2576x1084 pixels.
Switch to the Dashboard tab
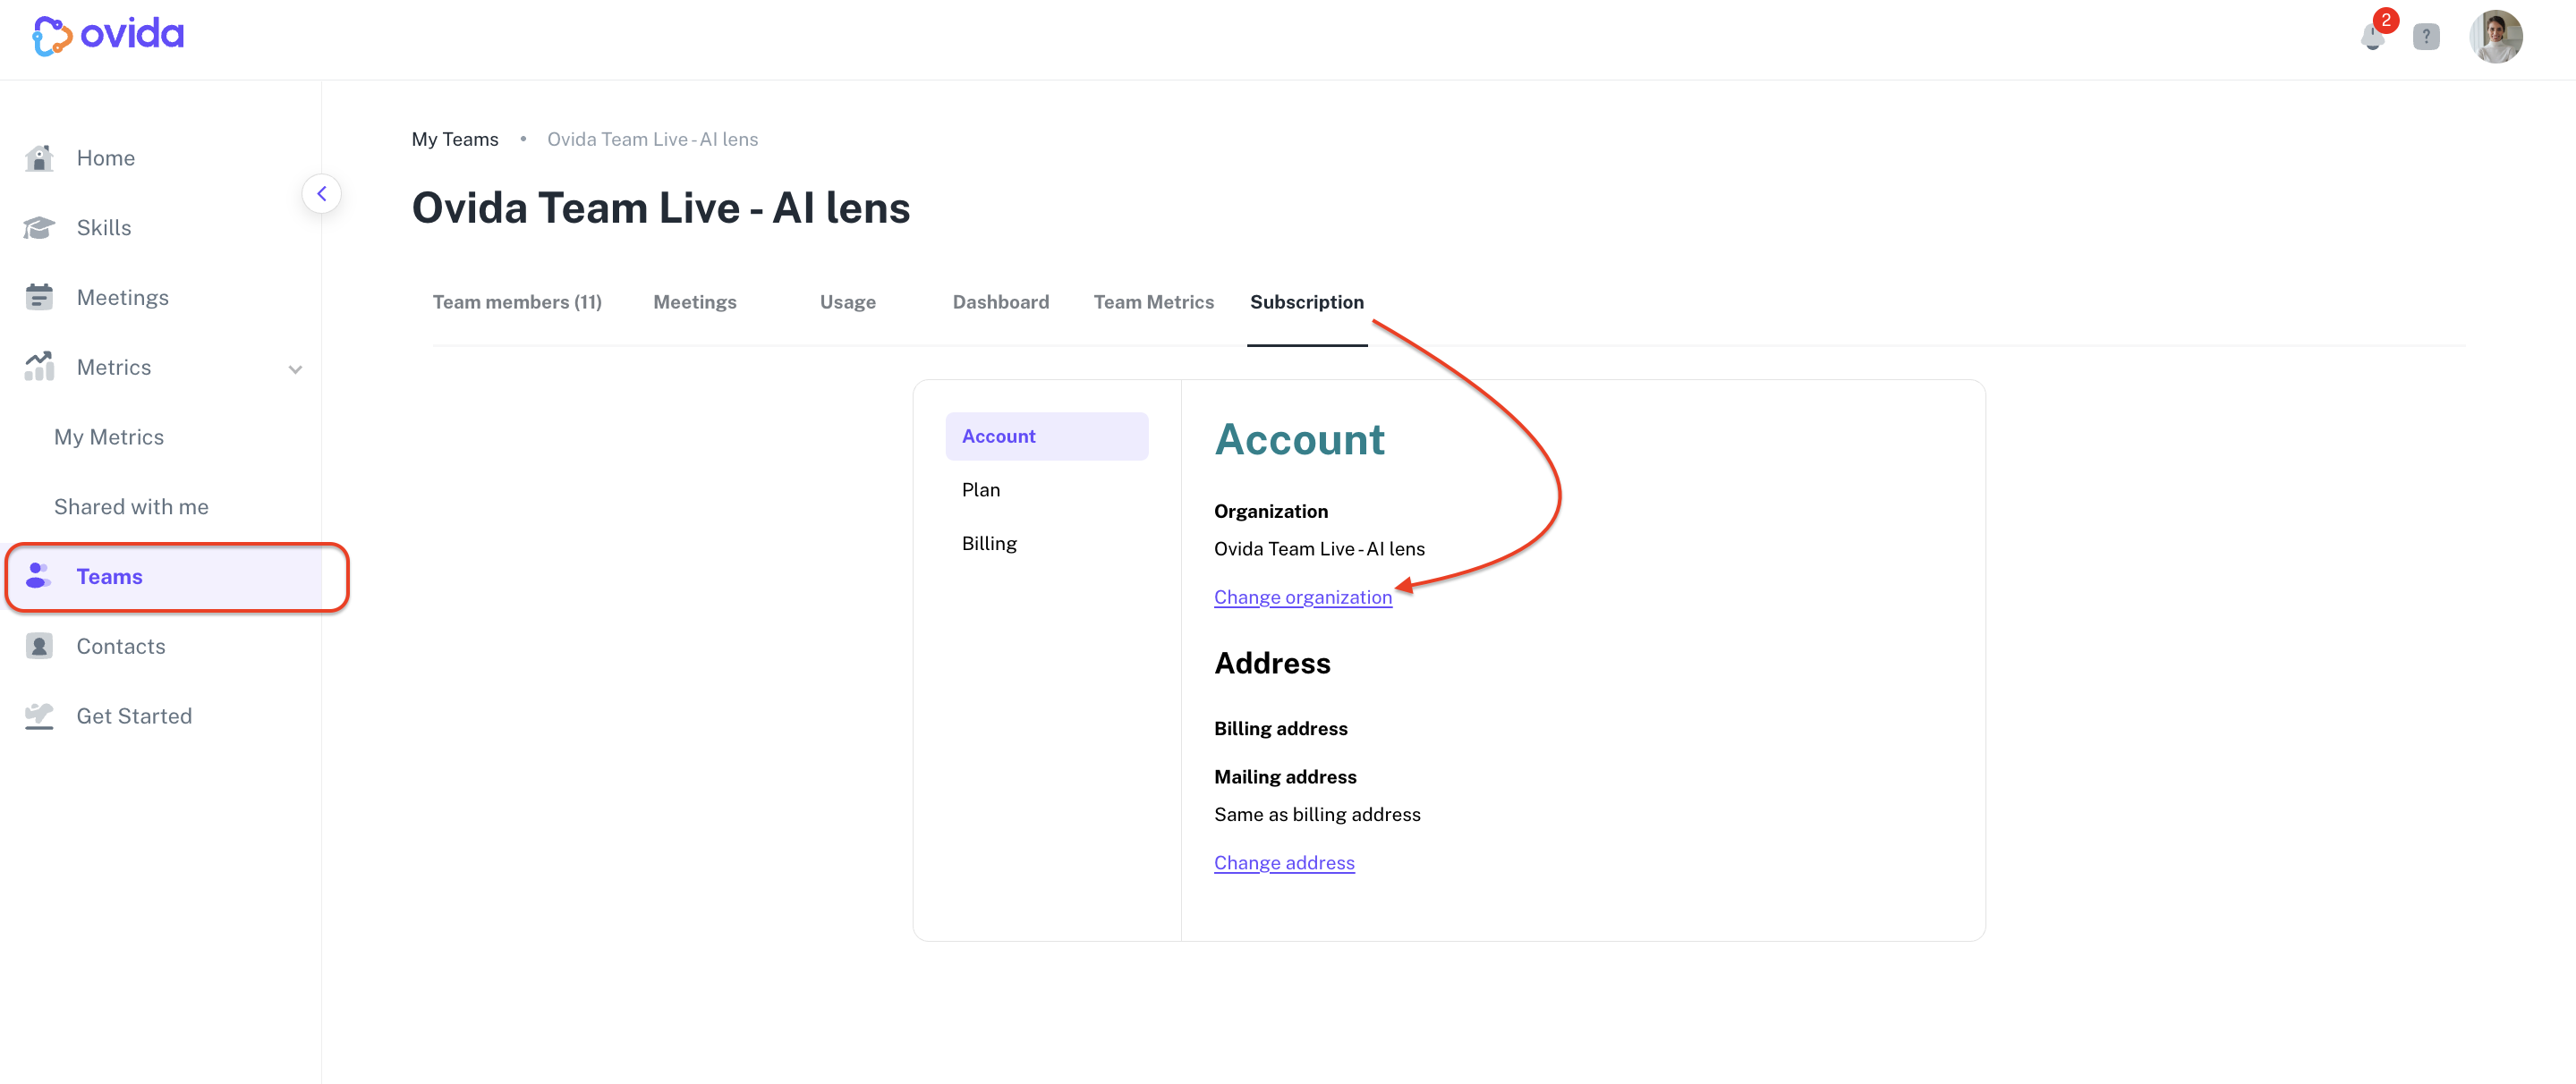coord(1001,302)
